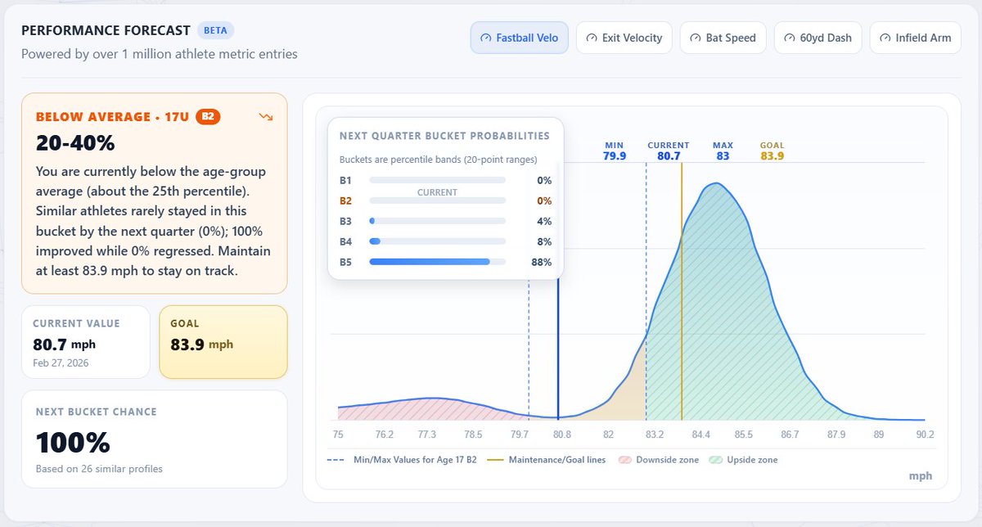This screenshot has width=982, height=527.
Task: Click the 88% value in B5 row
Action: pos(541,262)
